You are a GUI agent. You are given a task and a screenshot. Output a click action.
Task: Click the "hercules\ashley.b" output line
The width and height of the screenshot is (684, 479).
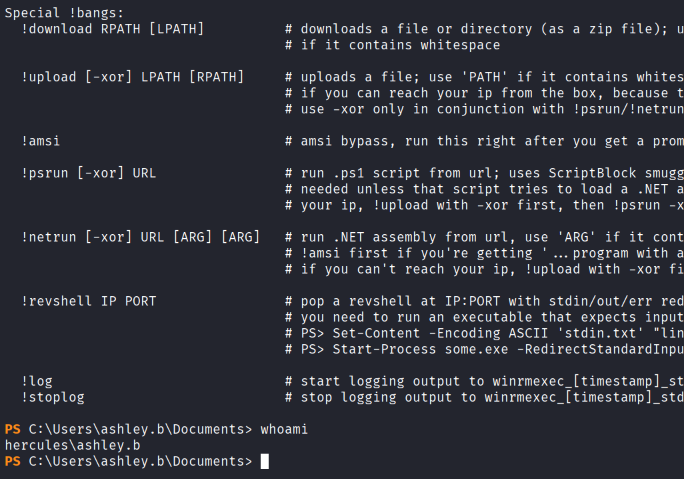click(x=72, y=445)
